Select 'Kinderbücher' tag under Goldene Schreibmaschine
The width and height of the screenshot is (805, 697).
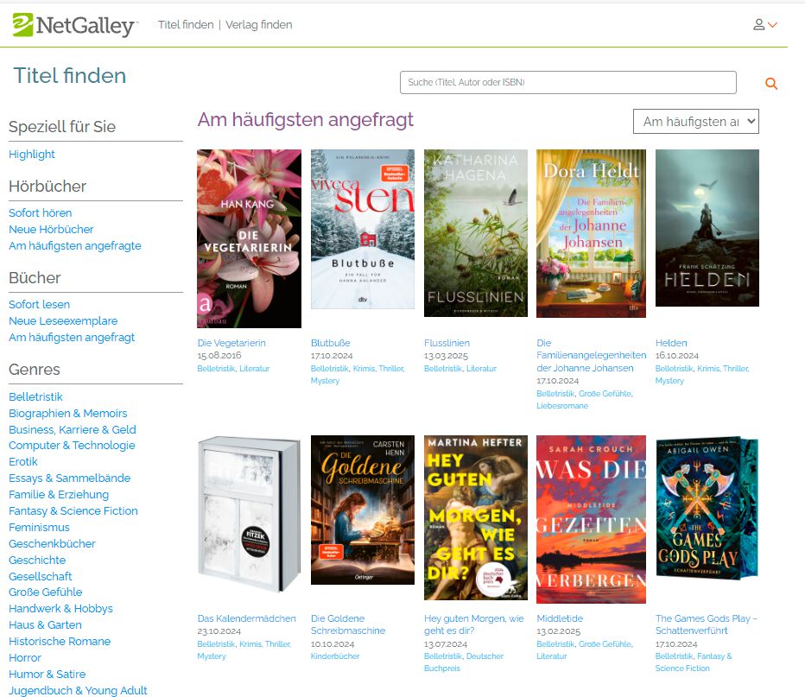tap(335, 656)
